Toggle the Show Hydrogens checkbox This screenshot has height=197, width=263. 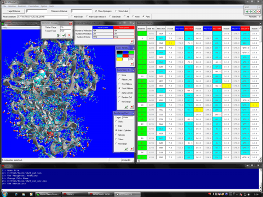click(96, 11)
